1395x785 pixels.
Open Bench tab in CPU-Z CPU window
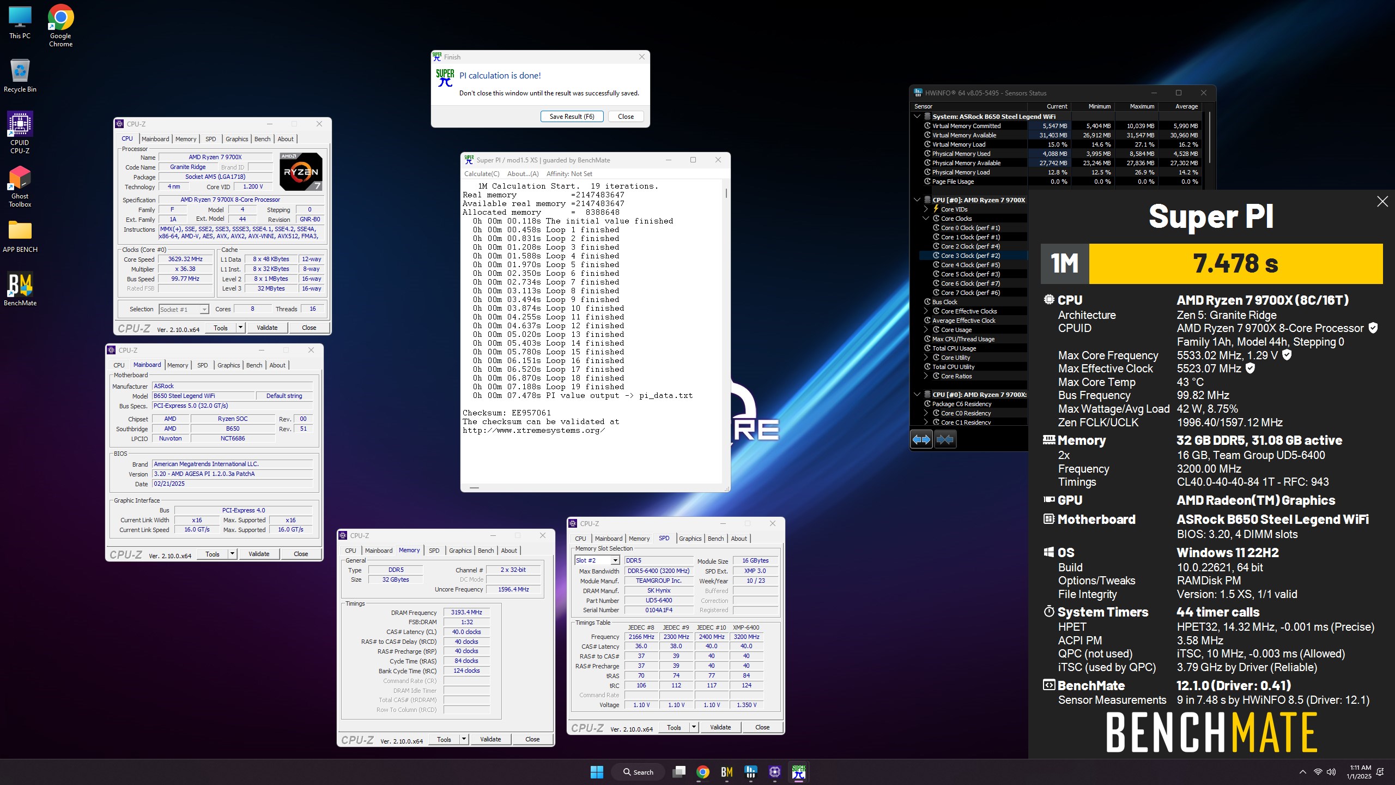click(262, 139)
